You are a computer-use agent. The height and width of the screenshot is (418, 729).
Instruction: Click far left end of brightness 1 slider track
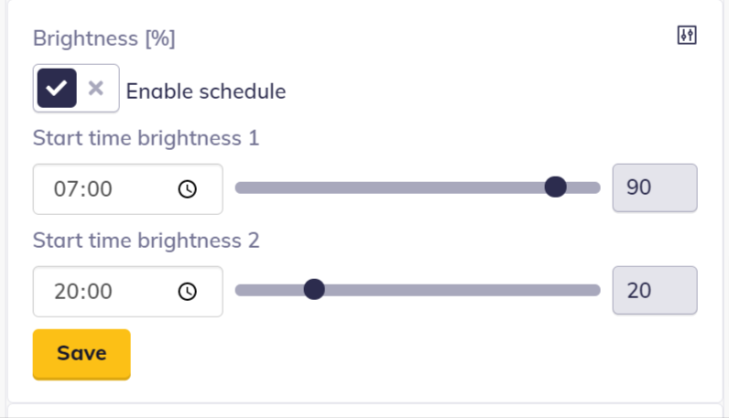click(239, 188)
